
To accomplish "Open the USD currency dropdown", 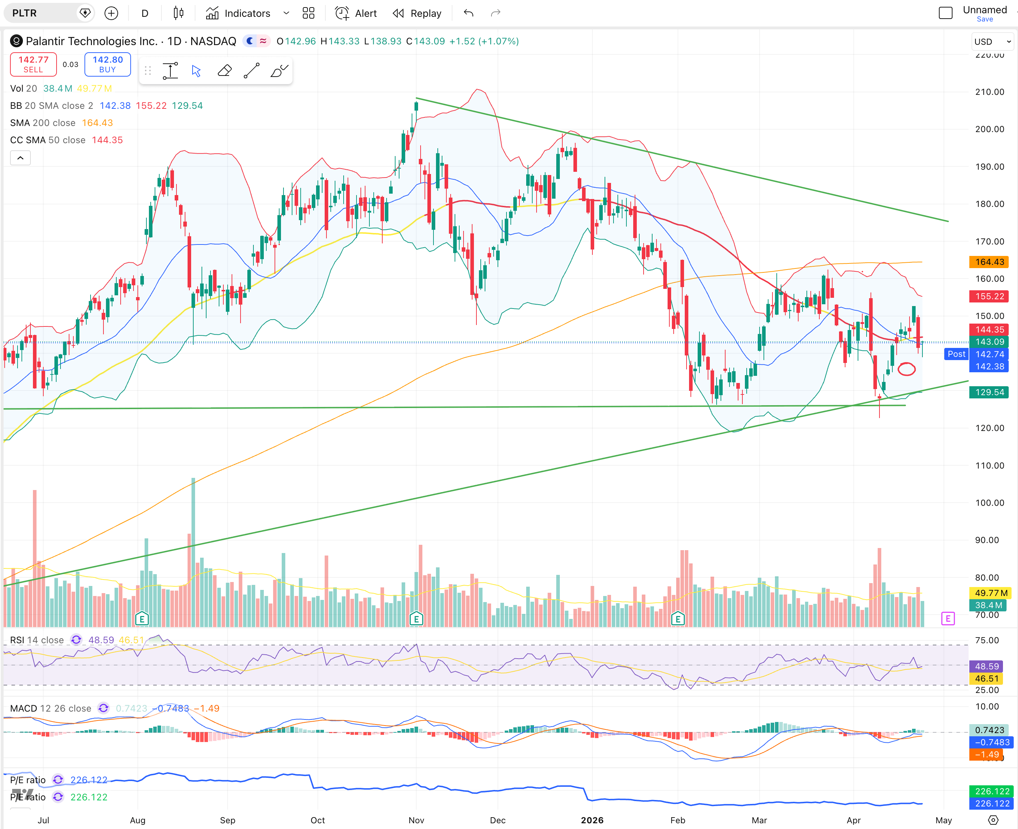I will tap(992, 42).
